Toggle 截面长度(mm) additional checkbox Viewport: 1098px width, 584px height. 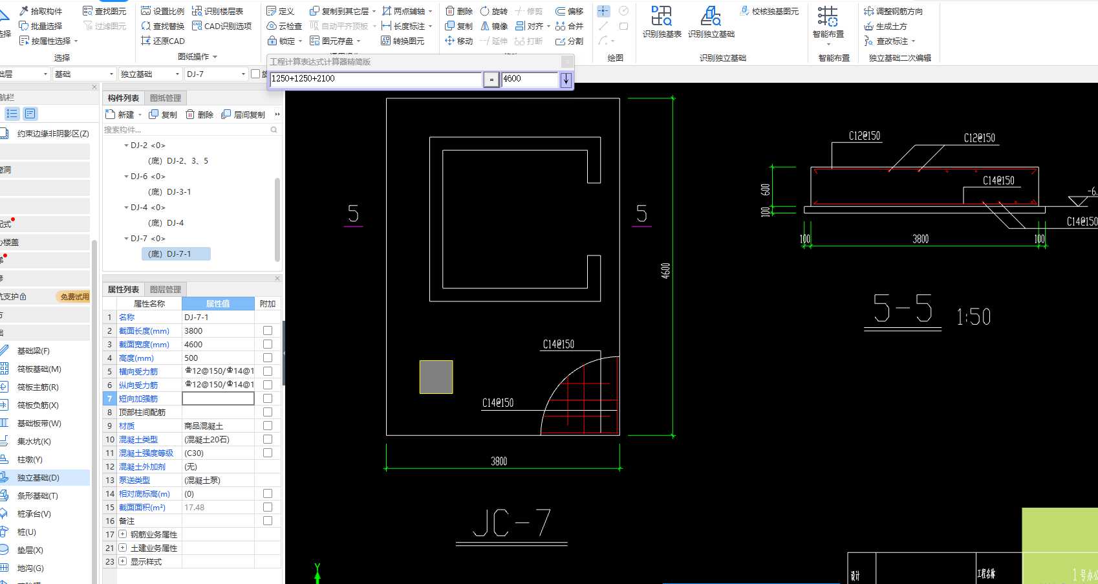[268, 330]
